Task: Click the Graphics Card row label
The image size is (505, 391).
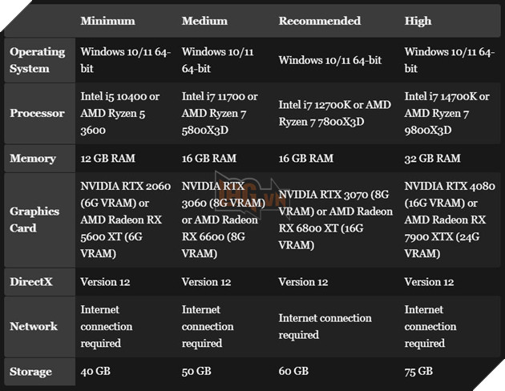Action: [34, 220]
